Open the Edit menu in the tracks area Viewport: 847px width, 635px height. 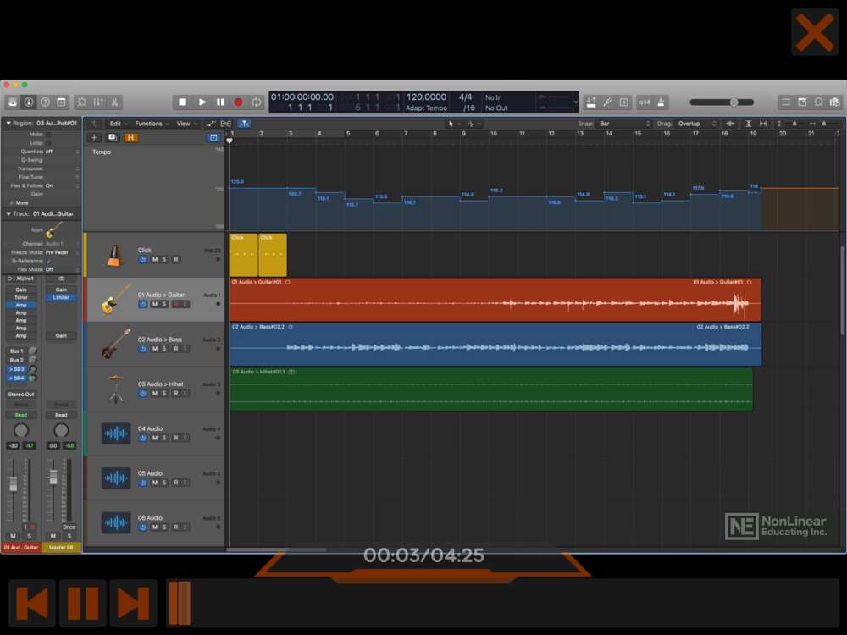tap(117, 124)
